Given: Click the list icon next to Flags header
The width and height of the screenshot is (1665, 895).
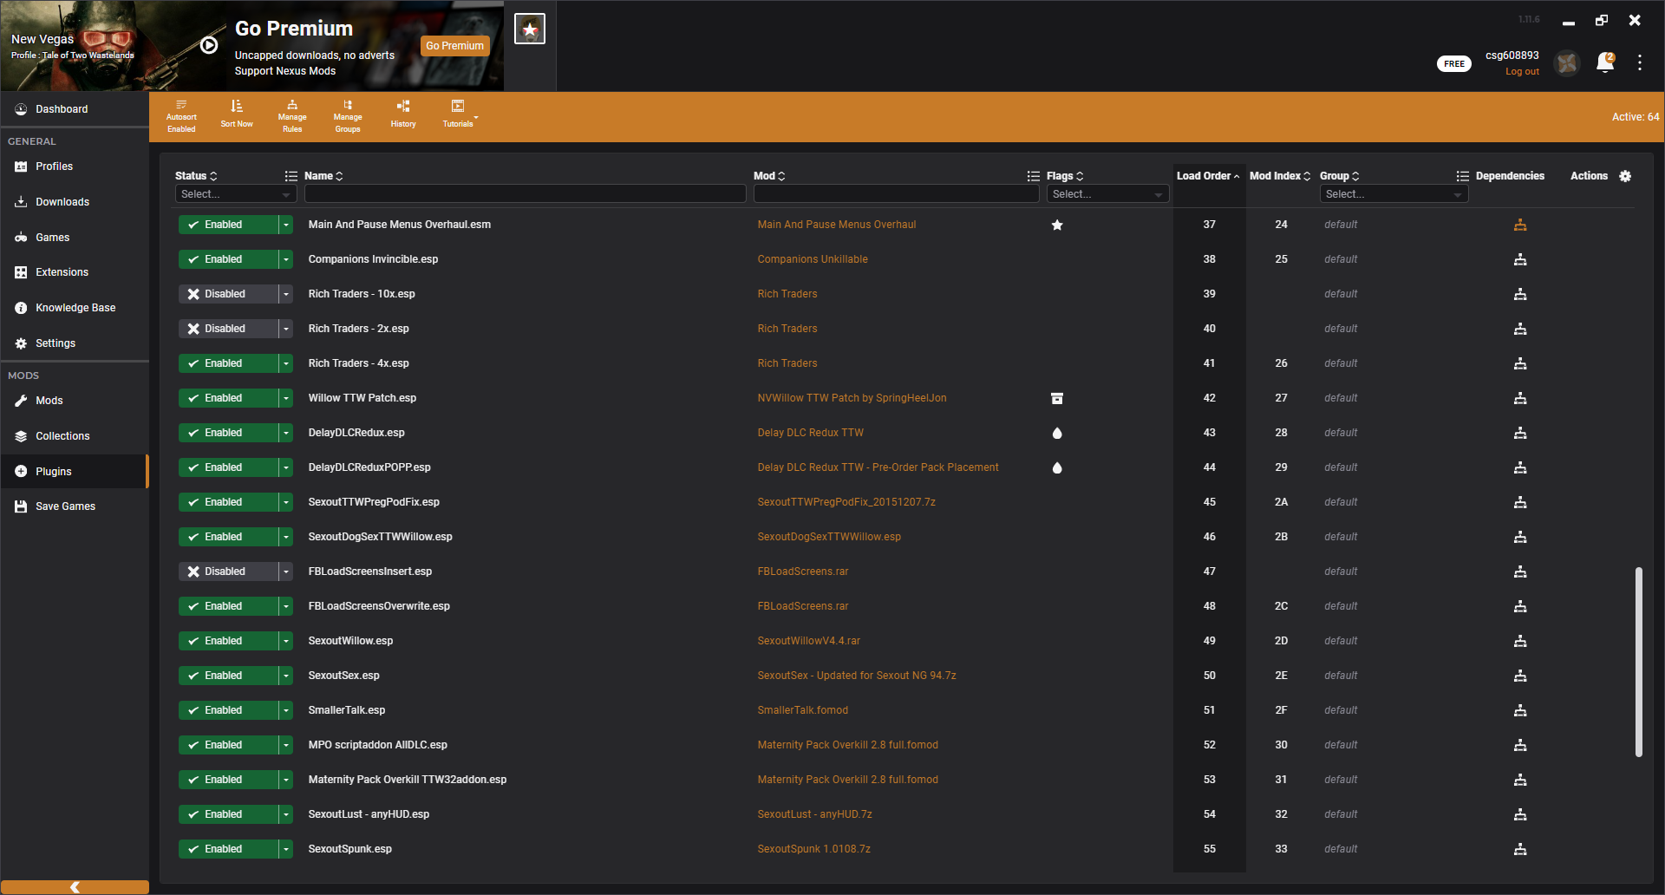Looking at the screenshot, I should coord(1034,176).
